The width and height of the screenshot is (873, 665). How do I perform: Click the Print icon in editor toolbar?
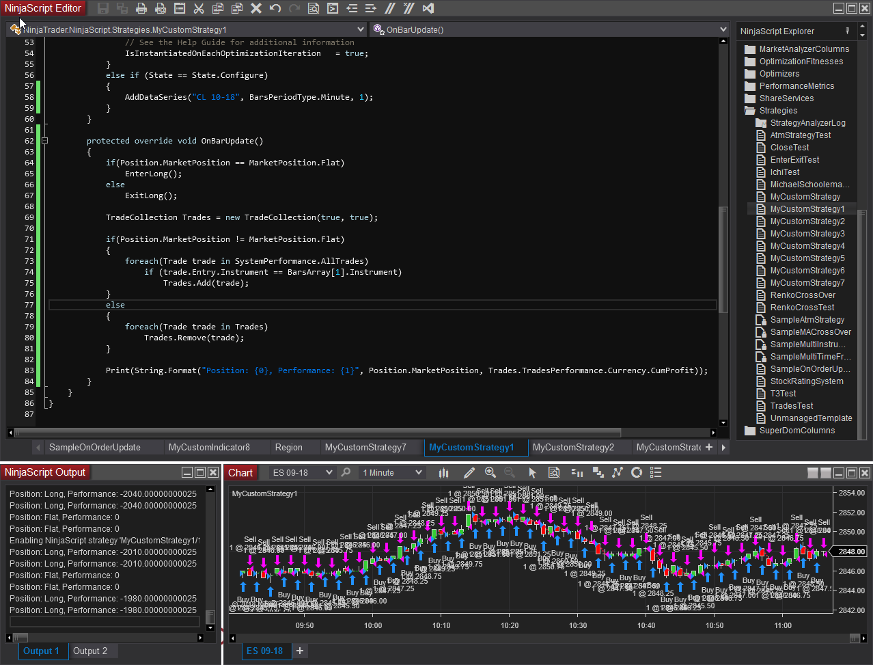coord(141,8)
